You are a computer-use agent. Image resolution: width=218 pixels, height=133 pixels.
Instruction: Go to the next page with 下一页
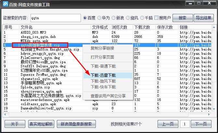tap(201, 124)
